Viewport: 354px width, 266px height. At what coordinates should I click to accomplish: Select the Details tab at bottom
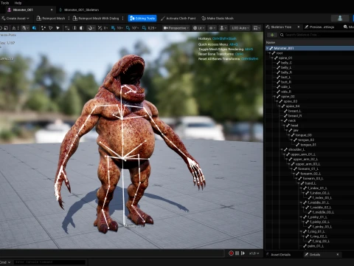pos(315,254)
